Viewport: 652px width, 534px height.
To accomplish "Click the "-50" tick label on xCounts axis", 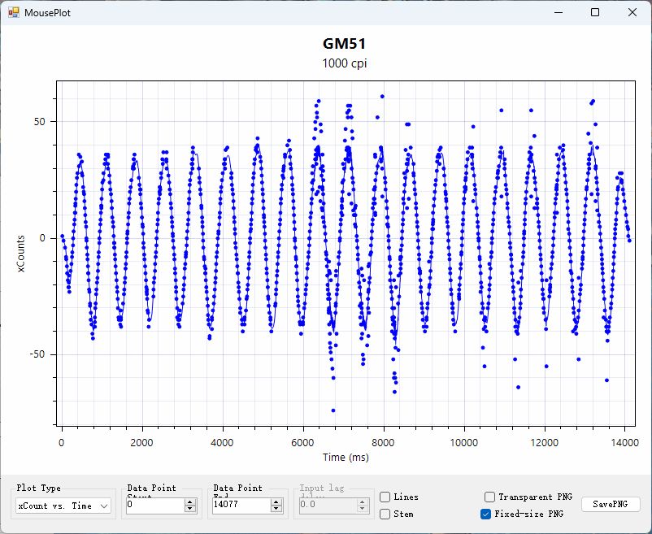I will [37, 354].
